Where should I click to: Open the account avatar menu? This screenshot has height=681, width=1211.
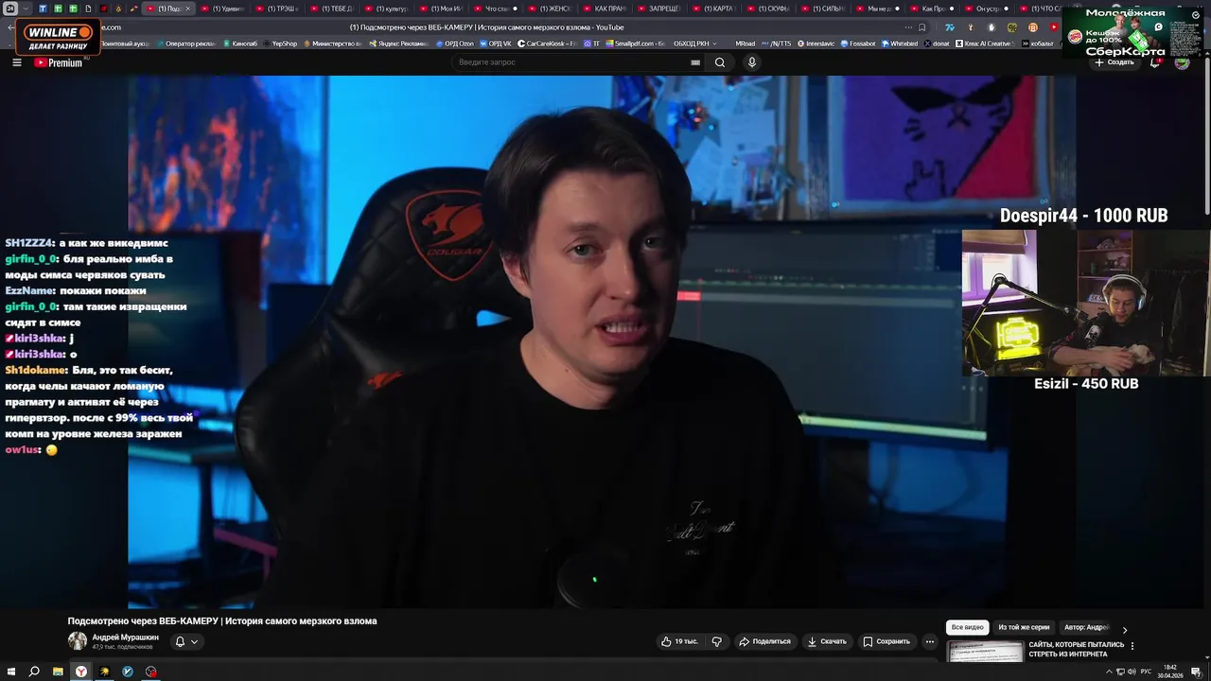[1182, 62]
